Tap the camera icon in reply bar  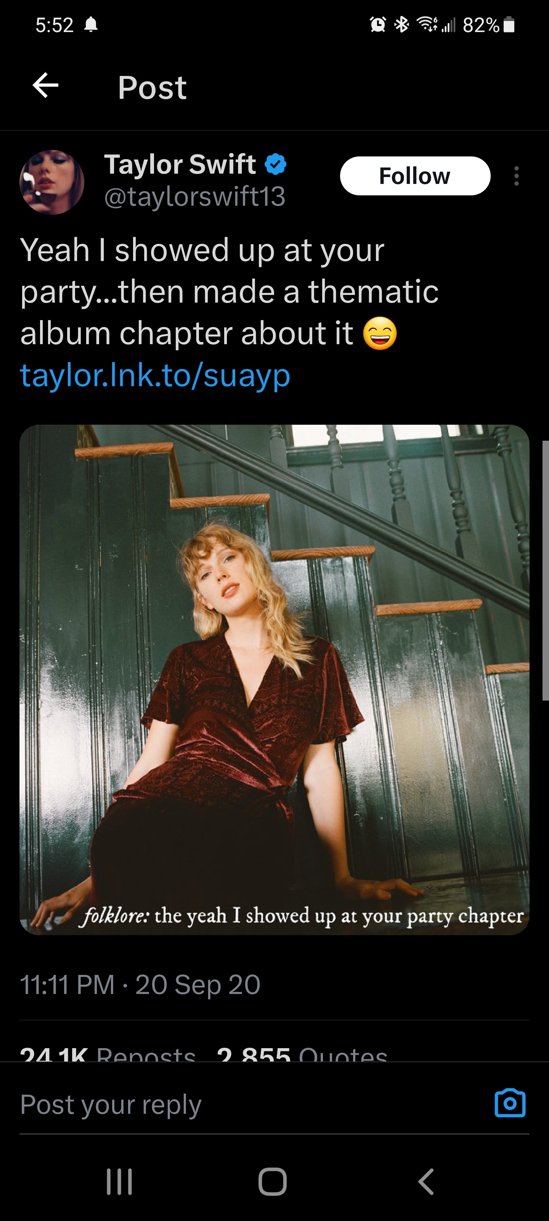click(x=510, y=1103)
